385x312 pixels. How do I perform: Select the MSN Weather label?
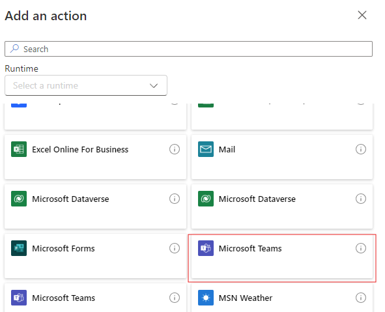point(246,298)
